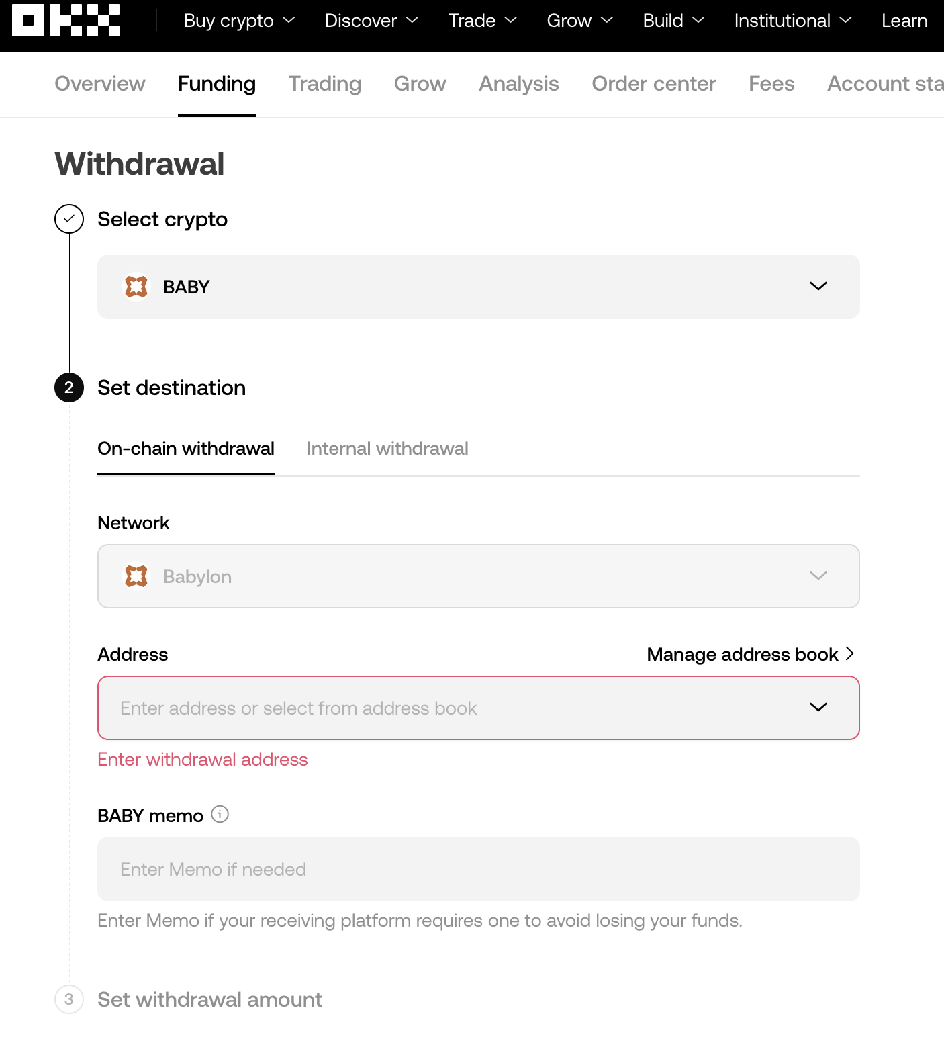Go to the Order center tab
Screen dimensions: 944x1053
[x=654, y=84]
